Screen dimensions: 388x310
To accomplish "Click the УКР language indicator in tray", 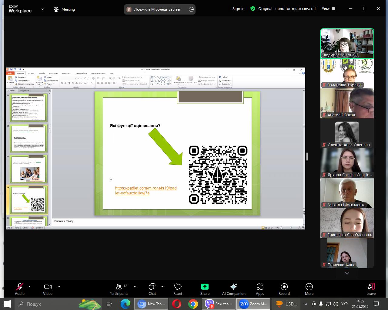I will (x=344, y=304).
